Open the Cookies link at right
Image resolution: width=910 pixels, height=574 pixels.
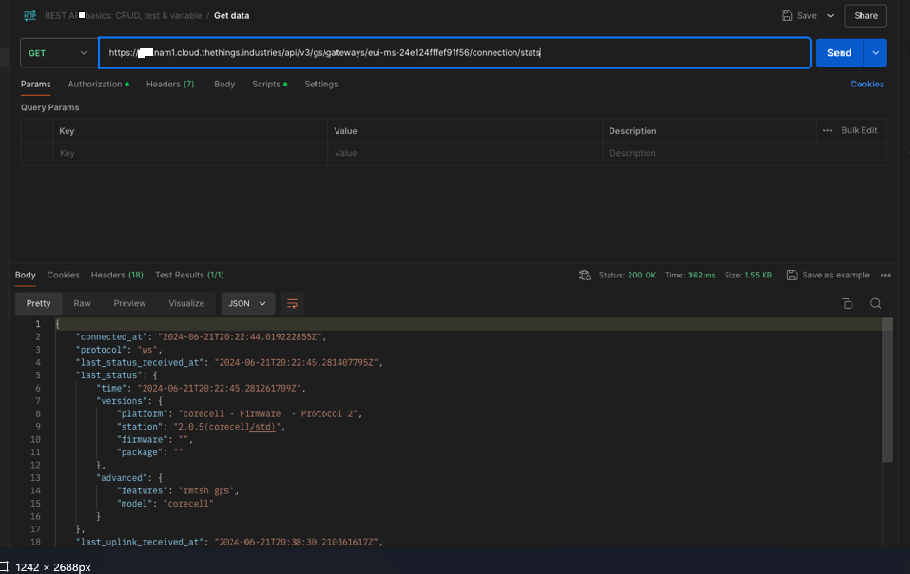click(867, 84)
